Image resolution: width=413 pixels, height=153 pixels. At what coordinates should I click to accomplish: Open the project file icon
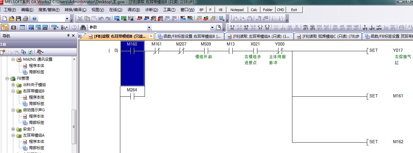(12, 19)
